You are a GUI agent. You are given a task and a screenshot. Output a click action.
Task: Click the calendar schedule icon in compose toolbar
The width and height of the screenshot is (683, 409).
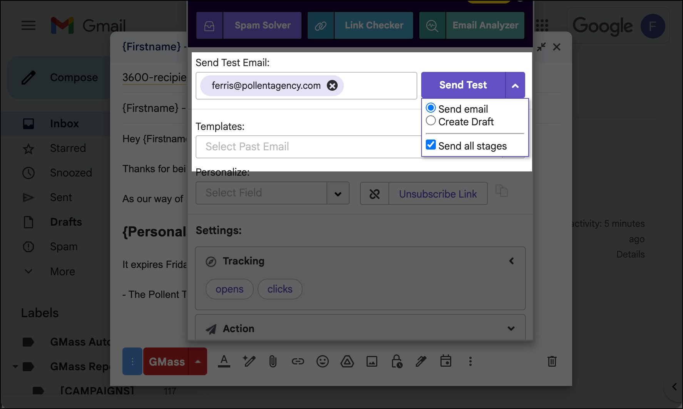point(446,361)
